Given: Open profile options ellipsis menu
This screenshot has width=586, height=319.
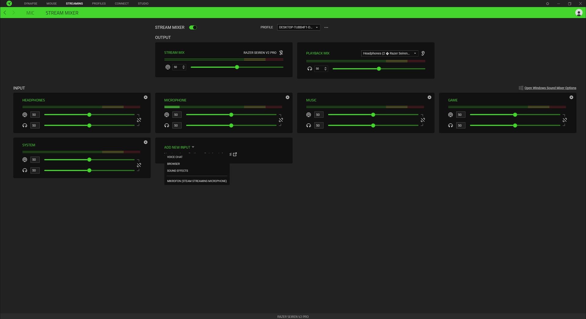Looking at the screenshot, I should pos(326,27).
